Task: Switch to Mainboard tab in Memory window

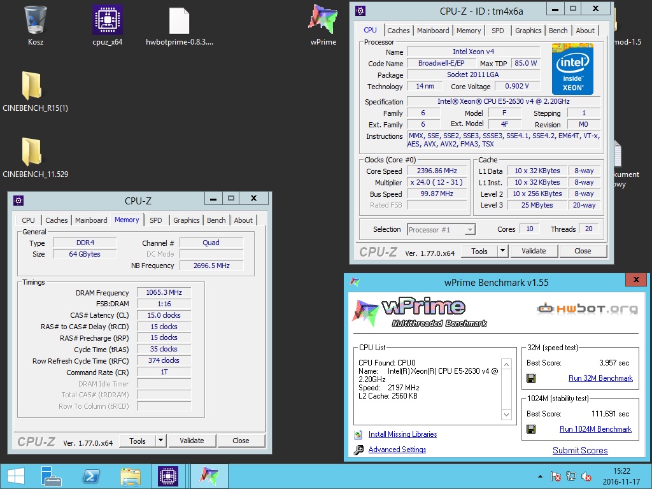Action: [91, 220]
